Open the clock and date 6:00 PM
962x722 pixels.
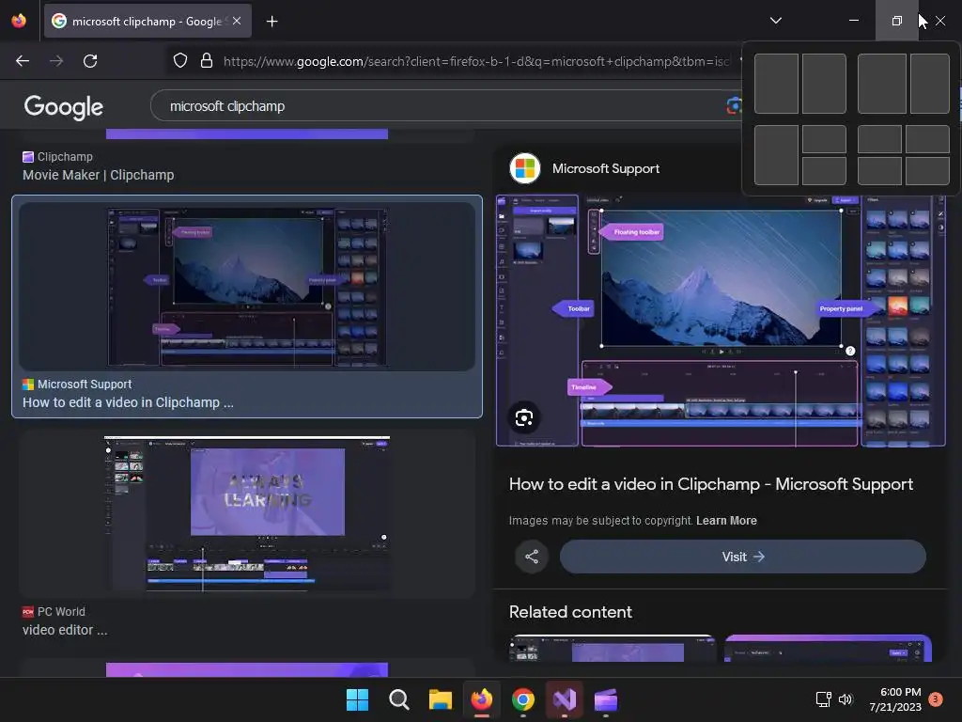pos(895,699)
